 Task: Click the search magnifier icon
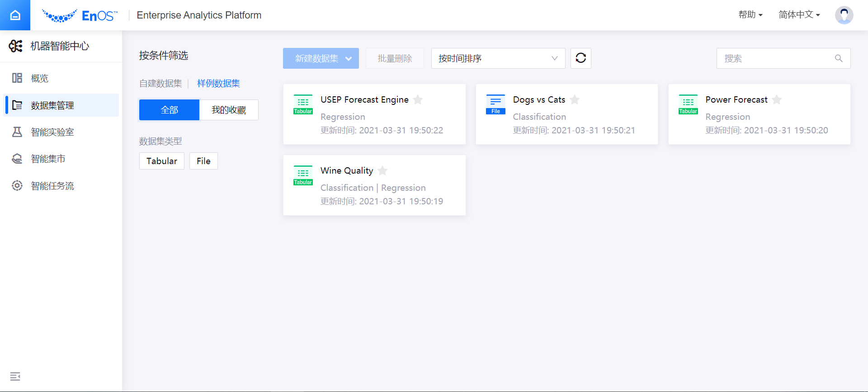pos(839,58)
